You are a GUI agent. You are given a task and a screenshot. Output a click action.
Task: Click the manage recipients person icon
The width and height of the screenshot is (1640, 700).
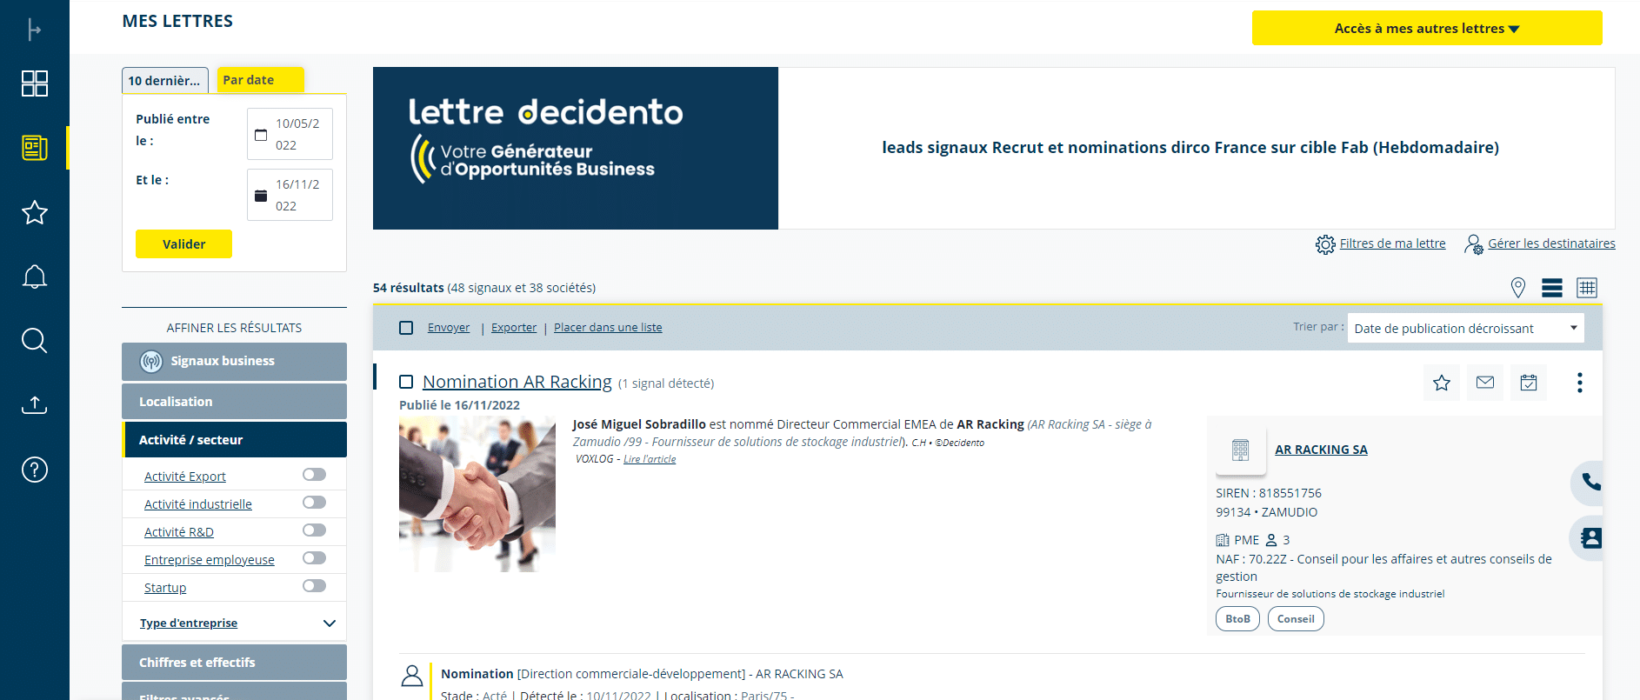click(x=1474, y=244)
